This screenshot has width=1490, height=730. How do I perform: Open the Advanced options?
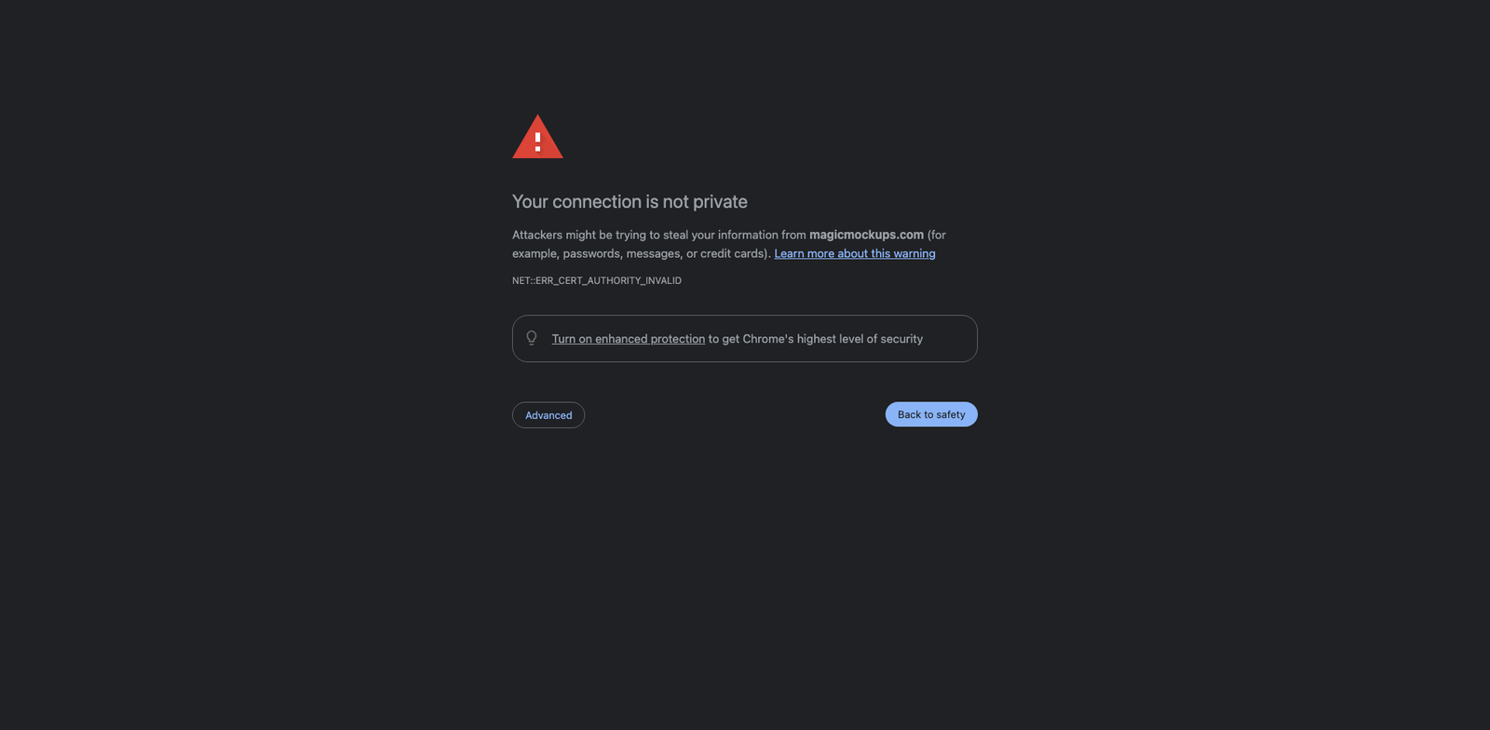click(x=549, y=415)
